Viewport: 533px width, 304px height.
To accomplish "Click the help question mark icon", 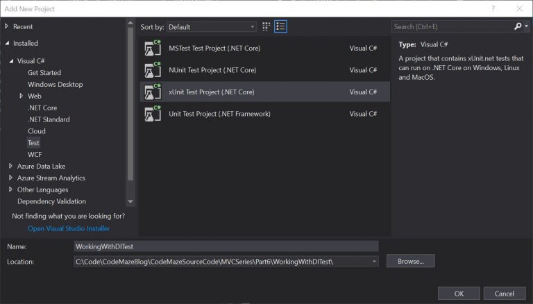I will click(493, 8).
